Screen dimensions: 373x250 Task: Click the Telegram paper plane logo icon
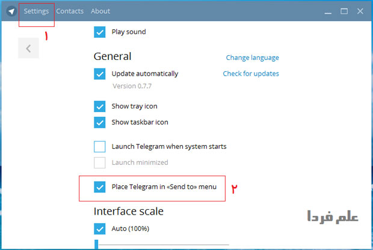pyautogui.click(x=11, y=11)
